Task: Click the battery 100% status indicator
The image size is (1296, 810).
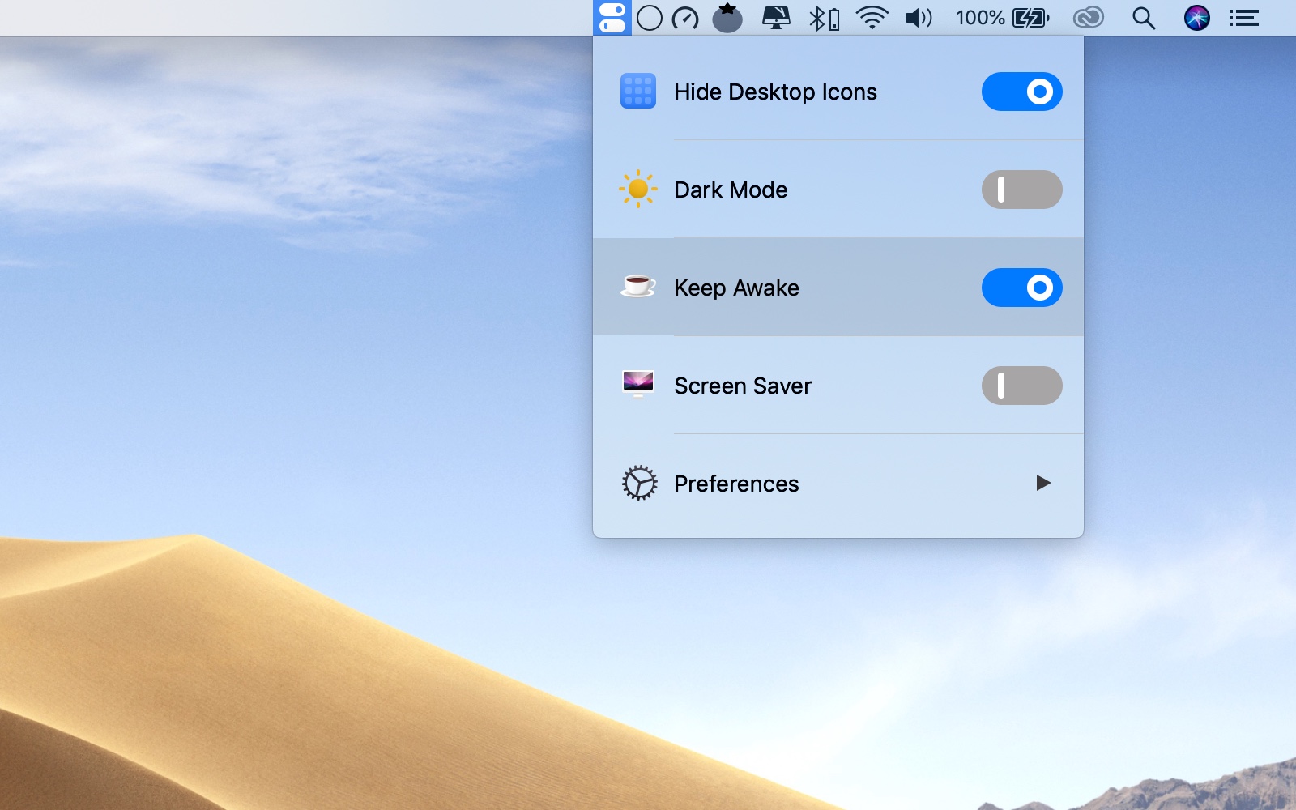Action: coord(1002,18)
